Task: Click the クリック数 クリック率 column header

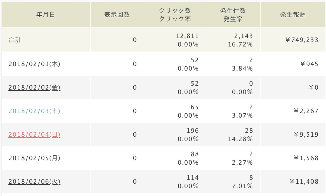Action: click(x=175, y=15)
